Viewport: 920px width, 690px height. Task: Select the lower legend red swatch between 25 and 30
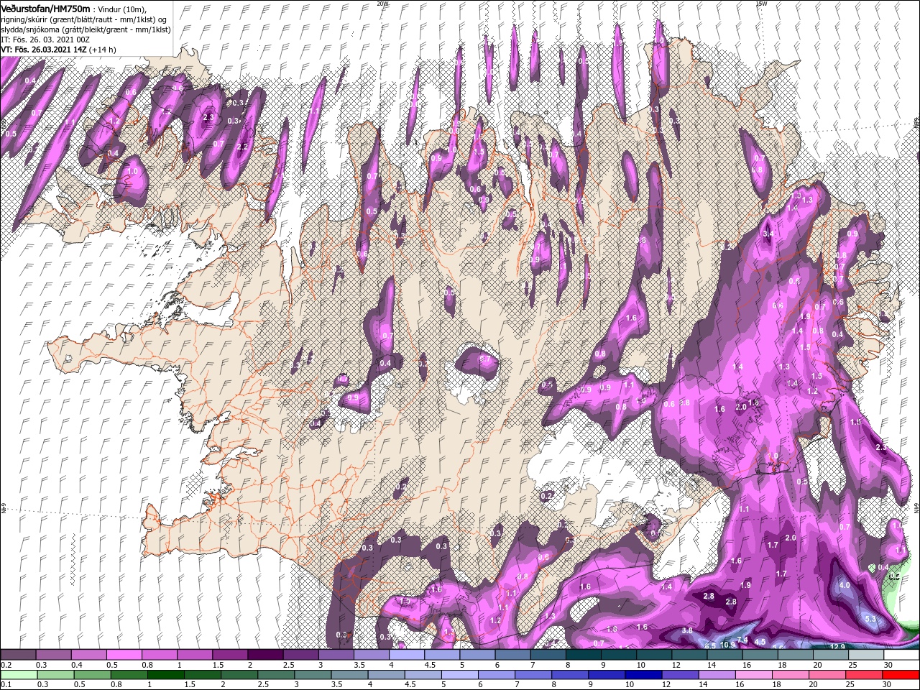(863, 674)
